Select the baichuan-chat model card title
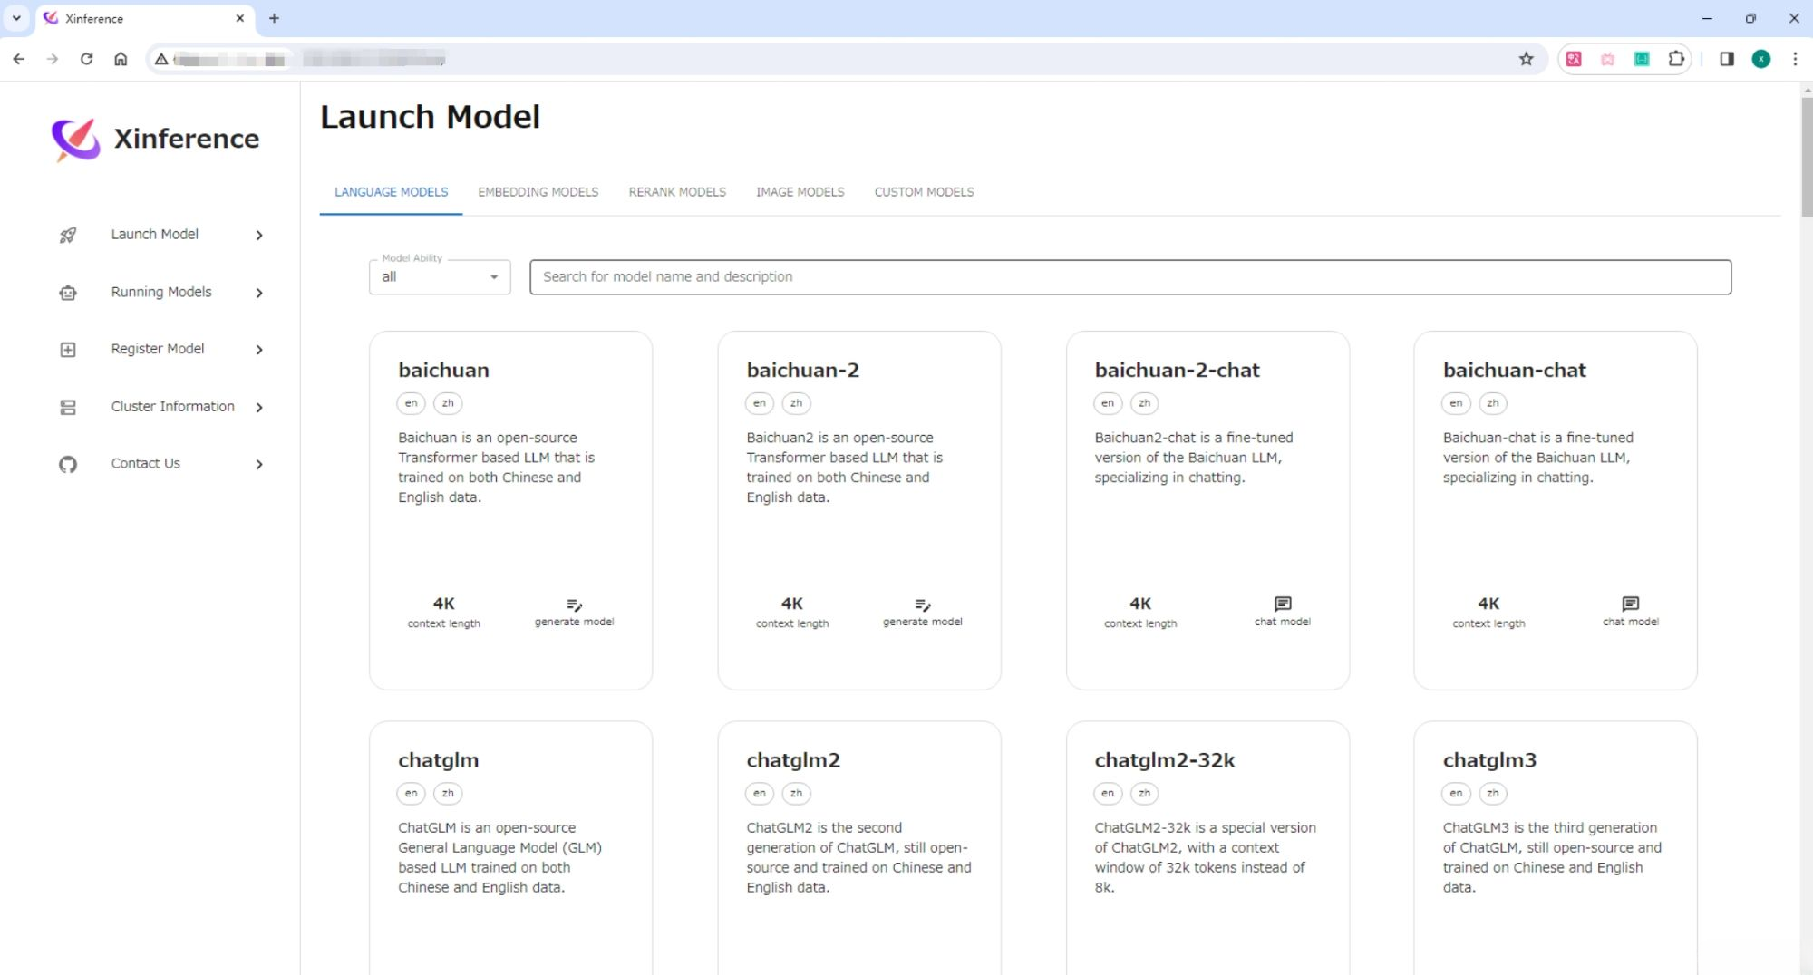The width and height of the screenshot is (1813, 975). (x=1514, y=370)
